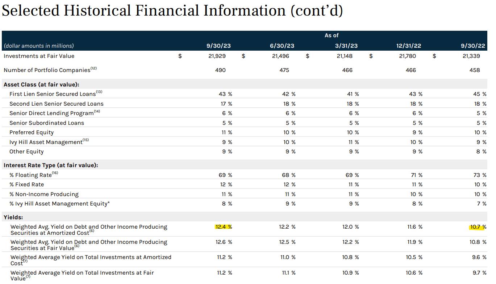Click the 21,148 investments value
The width and height of the screenshot is (496, 284).
click(345, 56)
